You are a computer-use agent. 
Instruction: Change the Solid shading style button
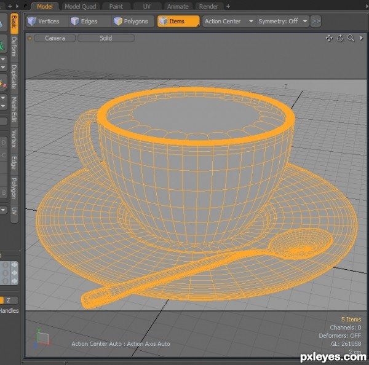pos(106,38)
